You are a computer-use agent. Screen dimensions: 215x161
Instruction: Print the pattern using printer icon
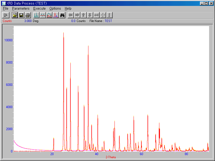(x=28, y=15)
